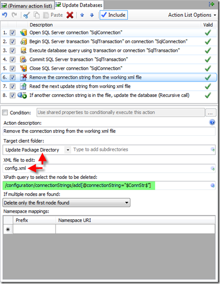
Task: Click shared property icon in XPath field
Action: click(213, 186)
